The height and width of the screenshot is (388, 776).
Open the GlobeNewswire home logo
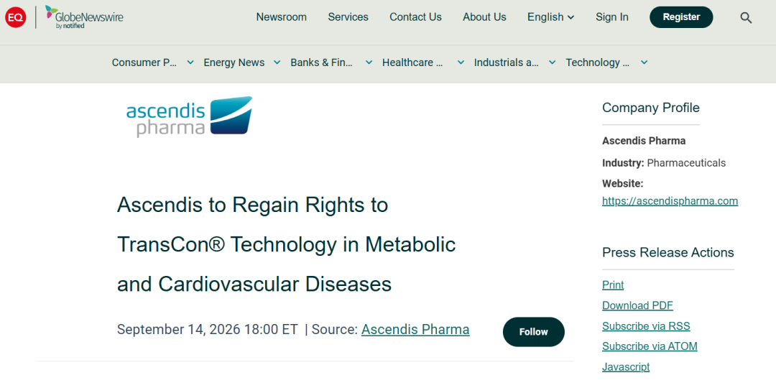pyautogui.click(x=84, y=17)
